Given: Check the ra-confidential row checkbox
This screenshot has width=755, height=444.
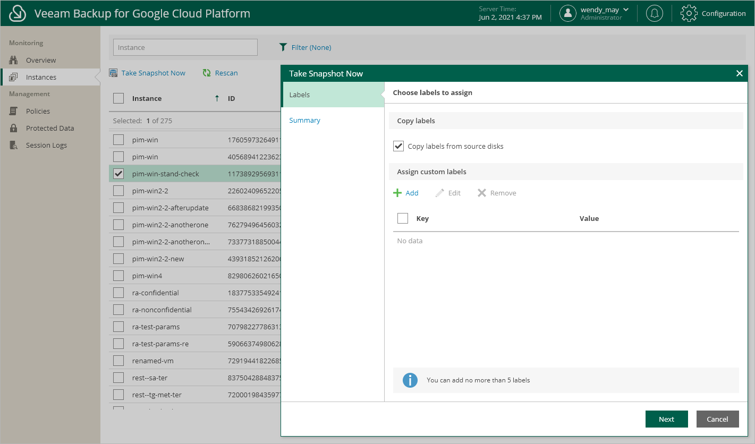Looking at the screenshot, I should (118, 293).
